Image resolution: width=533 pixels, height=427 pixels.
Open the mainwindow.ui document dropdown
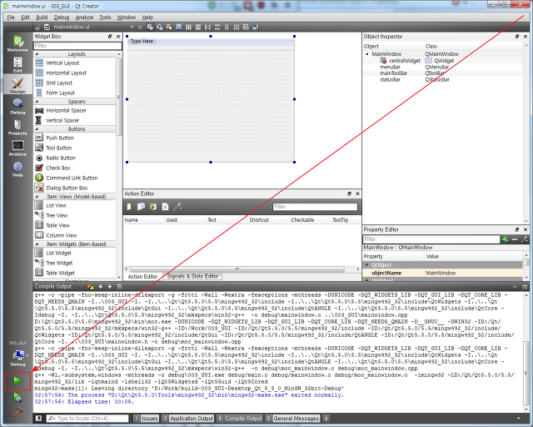point(132,27)
